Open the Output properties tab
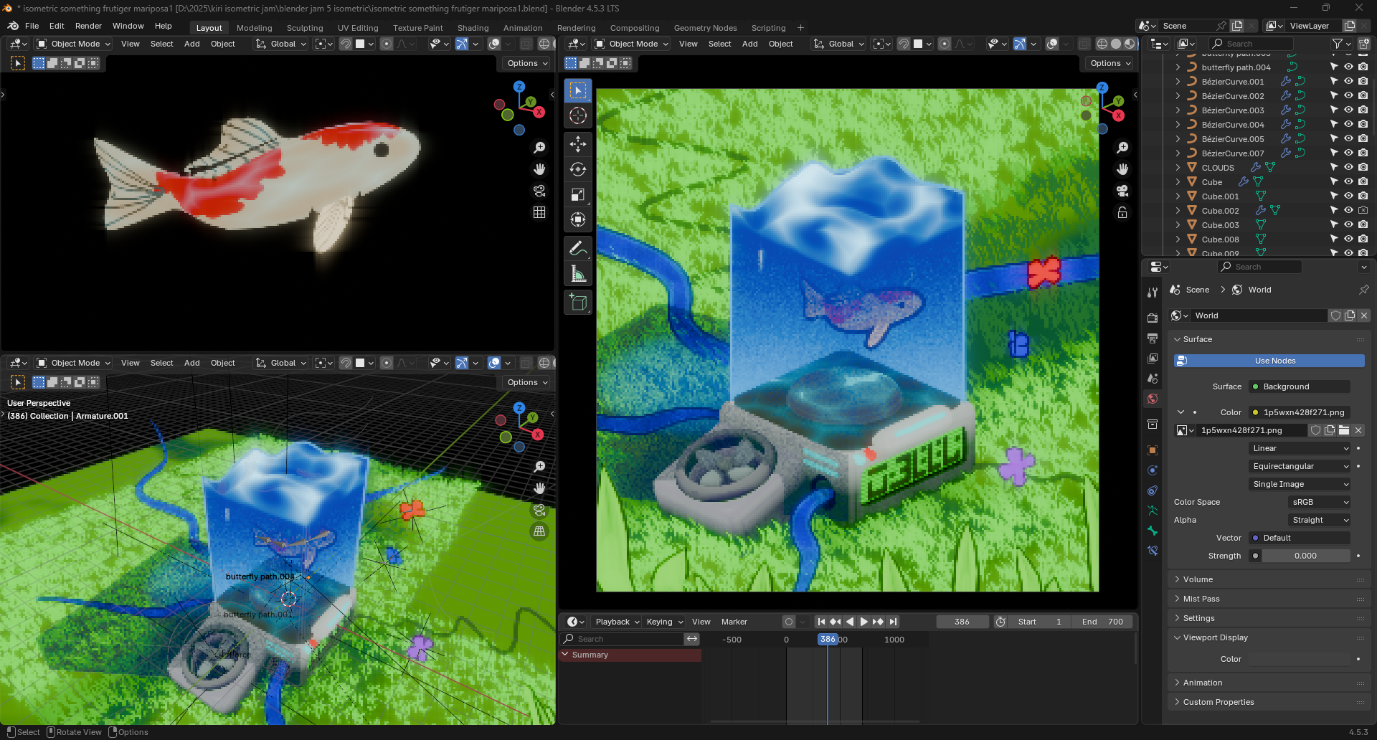The image size is (1377, 740). coord(1153,338)
